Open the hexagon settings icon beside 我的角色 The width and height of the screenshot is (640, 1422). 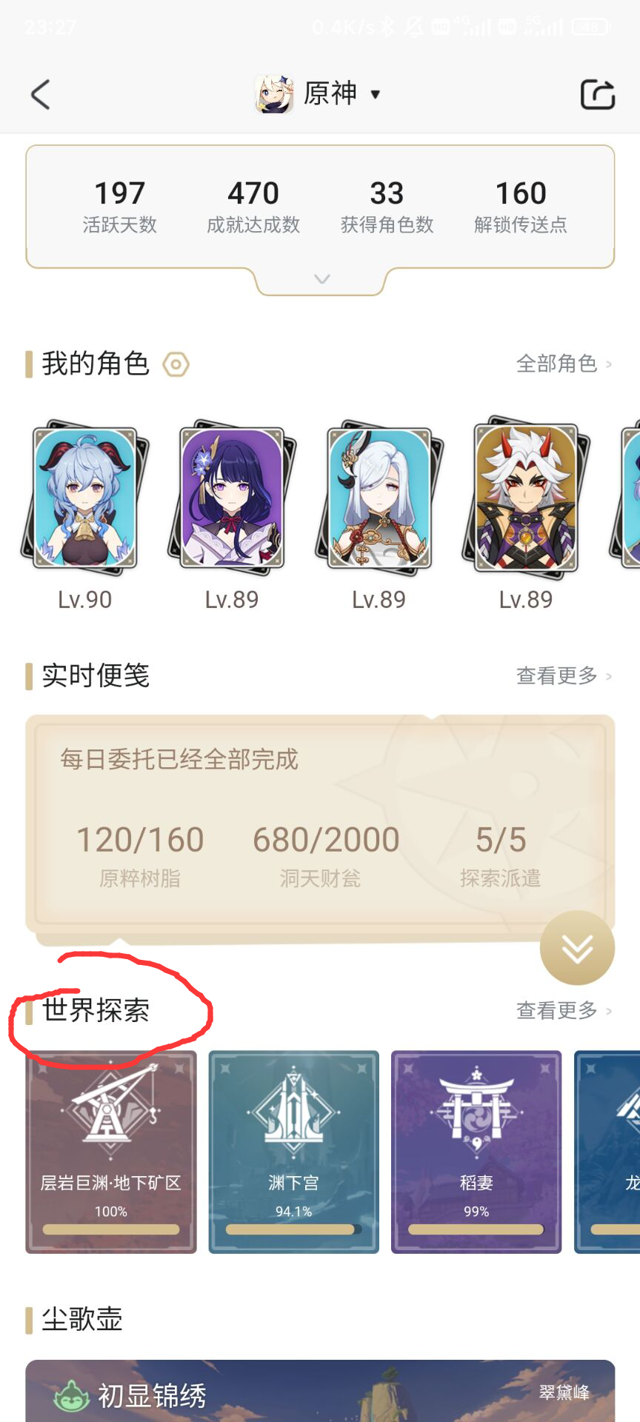pyautogui.click(x=176, y=364)
